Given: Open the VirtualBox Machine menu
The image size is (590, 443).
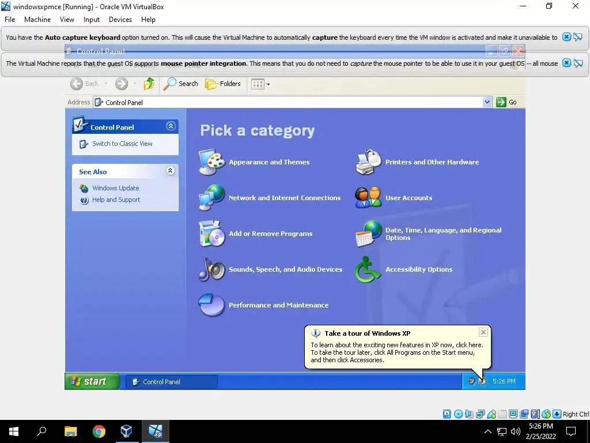Looking at the screenshot, I should coord(37,20).
